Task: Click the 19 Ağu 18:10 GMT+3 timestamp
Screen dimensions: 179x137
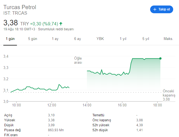Action: tap(19, 29)
